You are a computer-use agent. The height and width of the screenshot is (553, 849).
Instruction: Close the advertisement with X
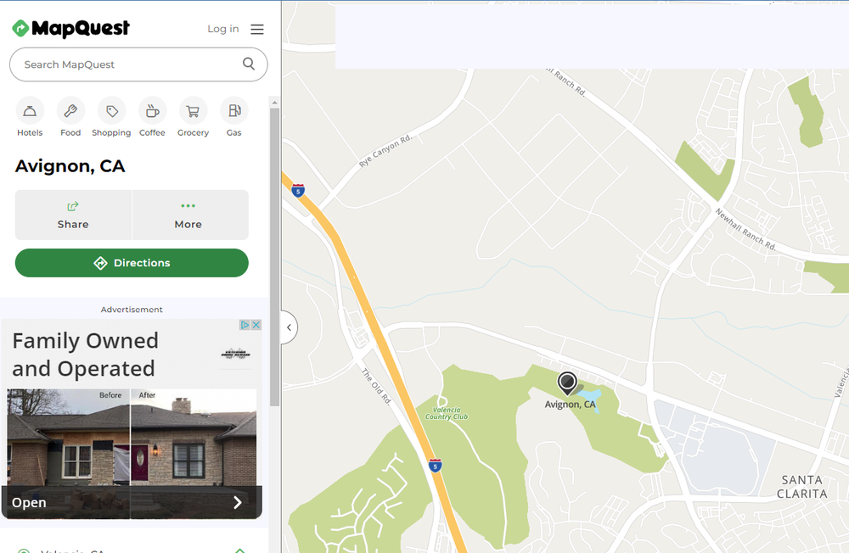(256, 325)
